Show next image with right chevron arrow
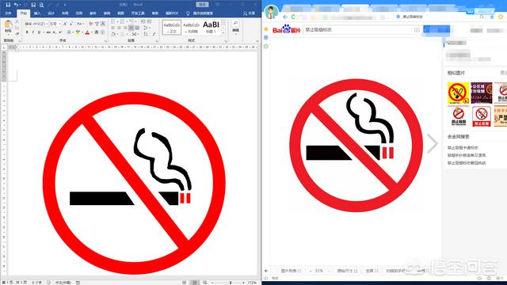This screenshot has height=285, width=507. pos(432,143)
